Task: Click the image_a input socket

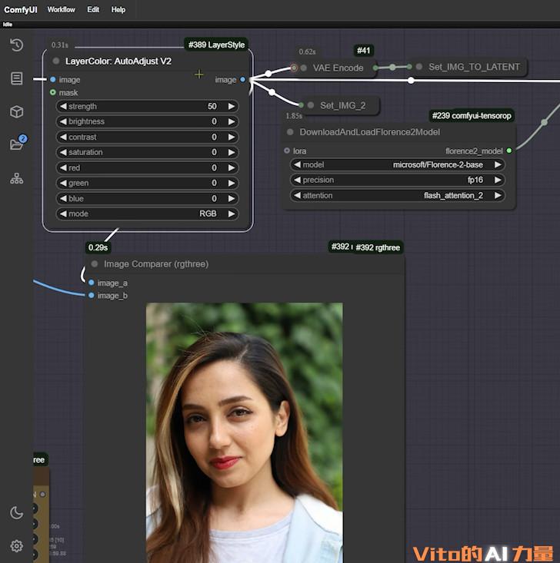Action: 92,283
